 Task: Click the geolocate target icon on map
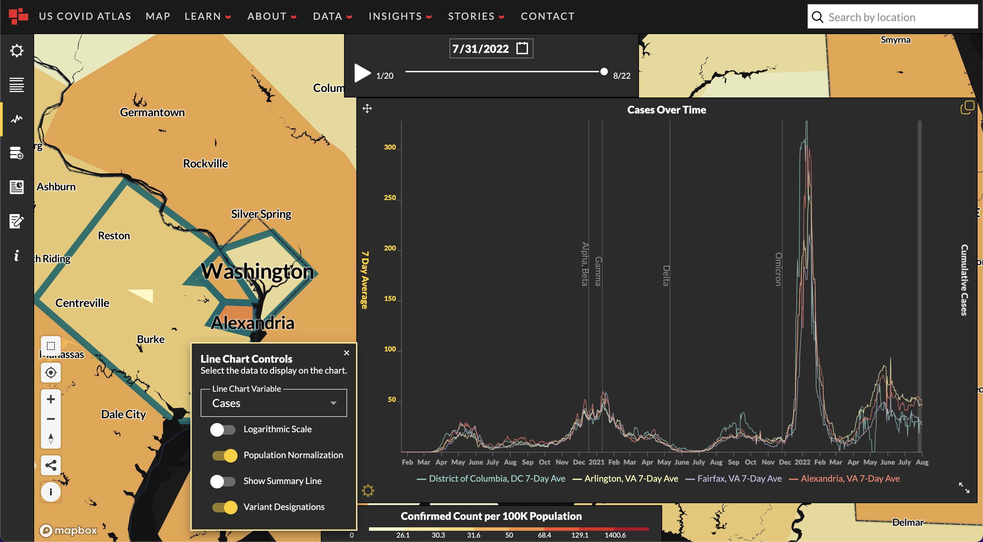tap(51, 372)
